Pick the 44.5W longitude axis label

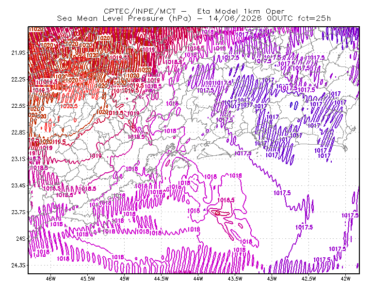point(162,279)
